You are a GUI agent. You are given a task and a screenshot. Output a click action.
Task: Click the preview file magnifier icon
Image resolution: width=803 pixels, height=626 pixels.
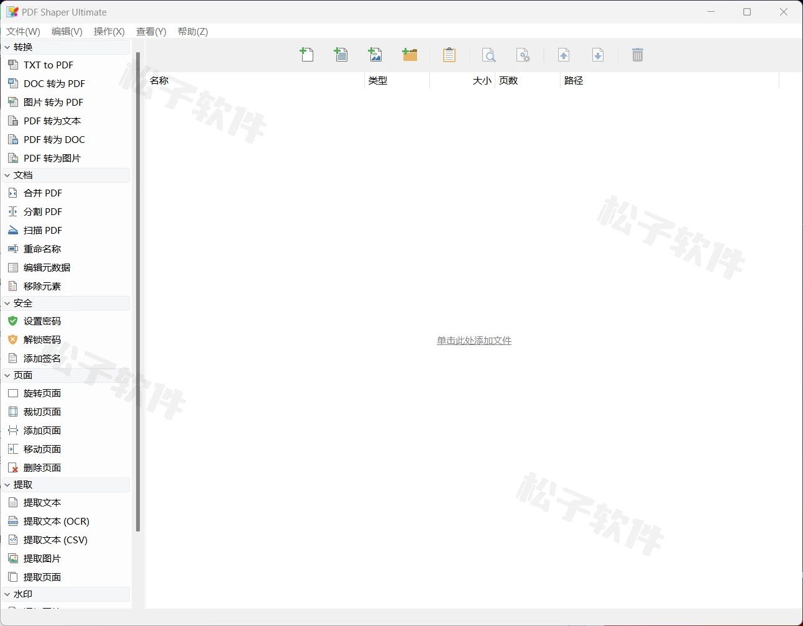pyautogui.click(x=489, y=55)
